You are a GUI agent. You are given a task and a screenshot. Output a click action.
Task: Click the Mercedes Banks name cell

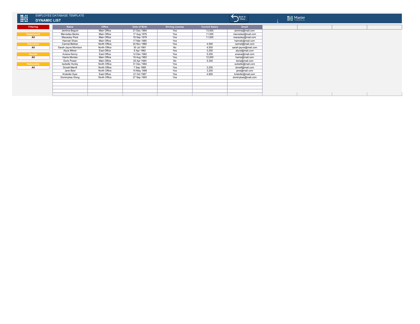(x=70, y=34)
